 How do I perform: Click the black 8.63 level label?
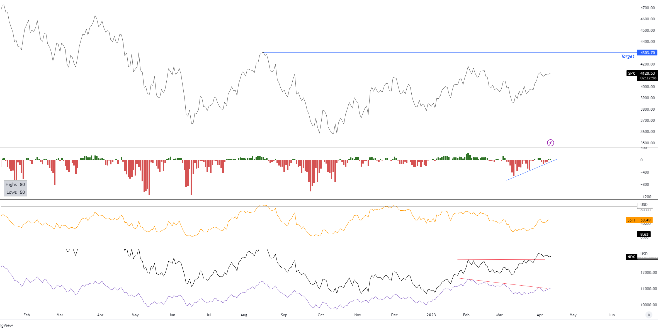pyautogui.click(x=644, y=234)
